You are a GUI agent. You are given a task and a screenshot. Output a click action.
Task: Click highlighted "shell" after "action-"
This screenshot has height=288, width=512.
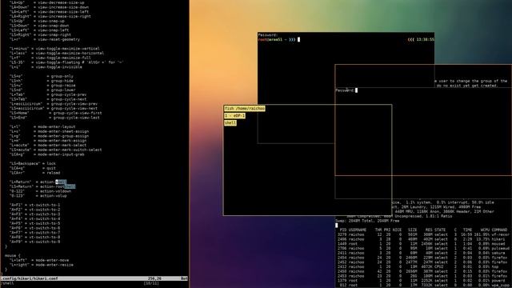(61, 182)
